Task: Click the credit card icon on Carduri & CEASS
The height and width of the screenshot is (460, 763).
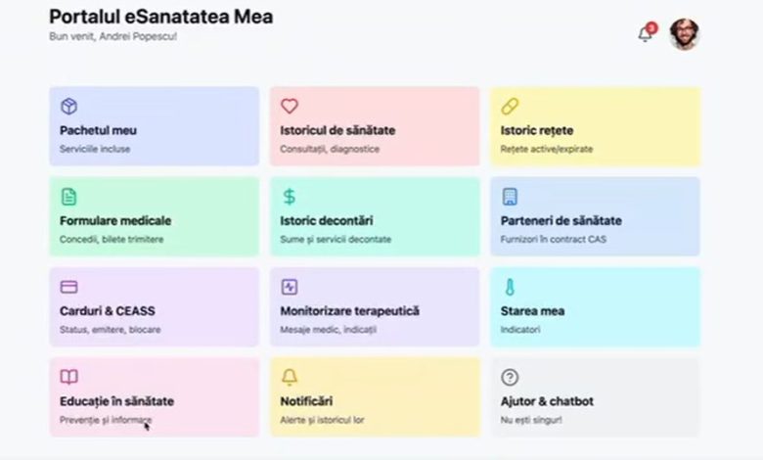Action: point(68,287)
